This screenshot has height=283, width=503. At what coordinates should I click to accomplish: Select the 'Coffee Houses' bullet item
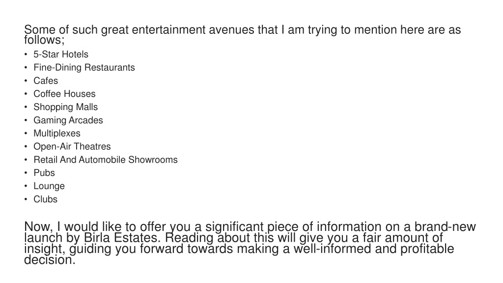point(64,94)
